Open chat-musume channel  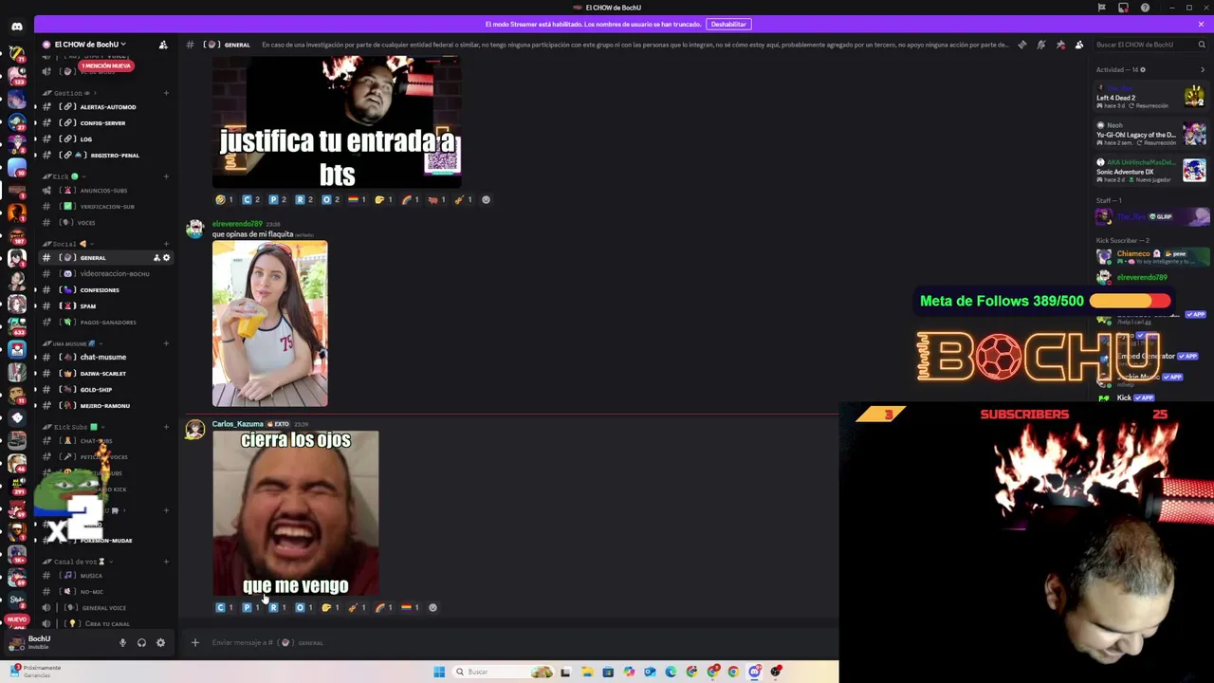104,357
